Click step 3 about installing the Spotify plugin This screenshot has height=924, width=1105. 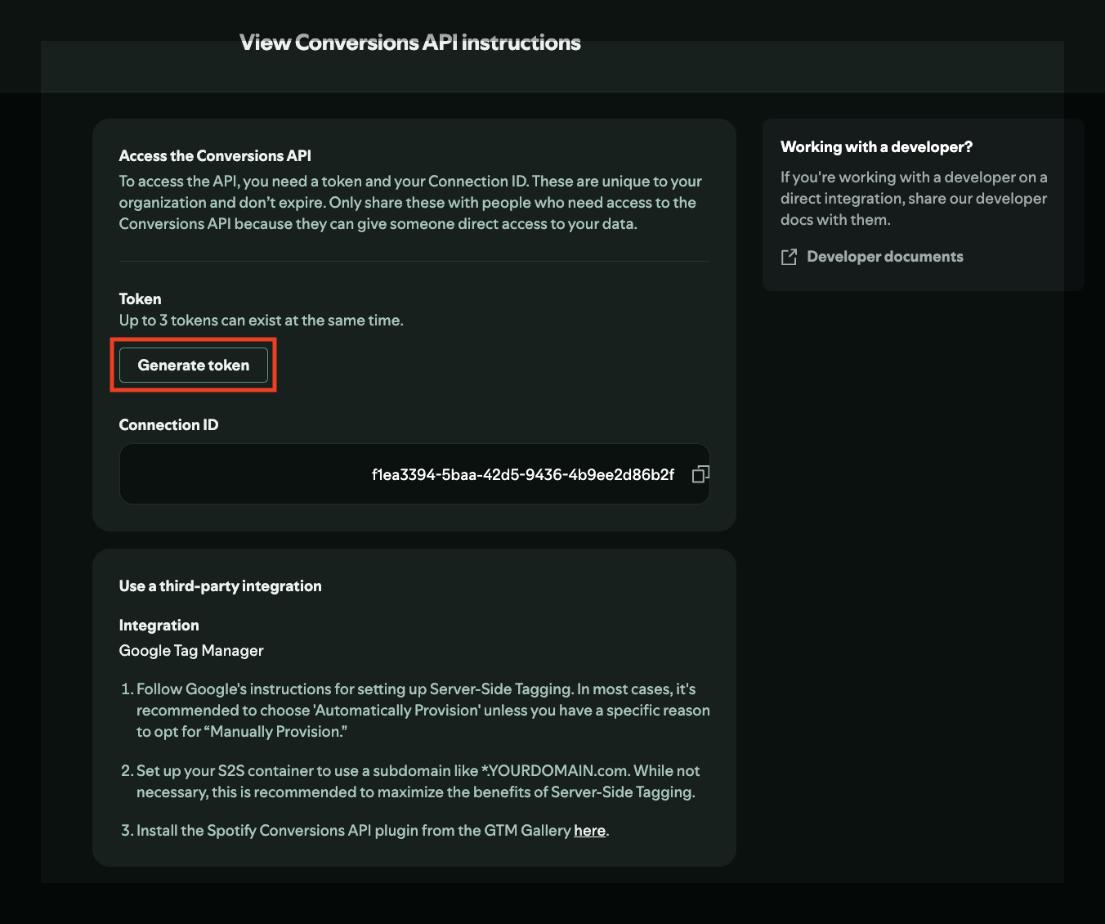[x=353, y=831]
